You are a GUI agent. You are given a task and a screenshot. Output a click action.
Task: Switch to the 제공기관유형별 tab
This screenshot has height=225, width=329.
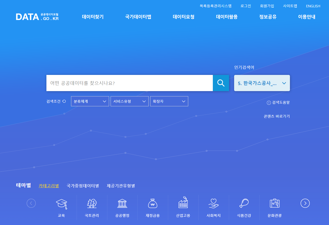point(121,186)
